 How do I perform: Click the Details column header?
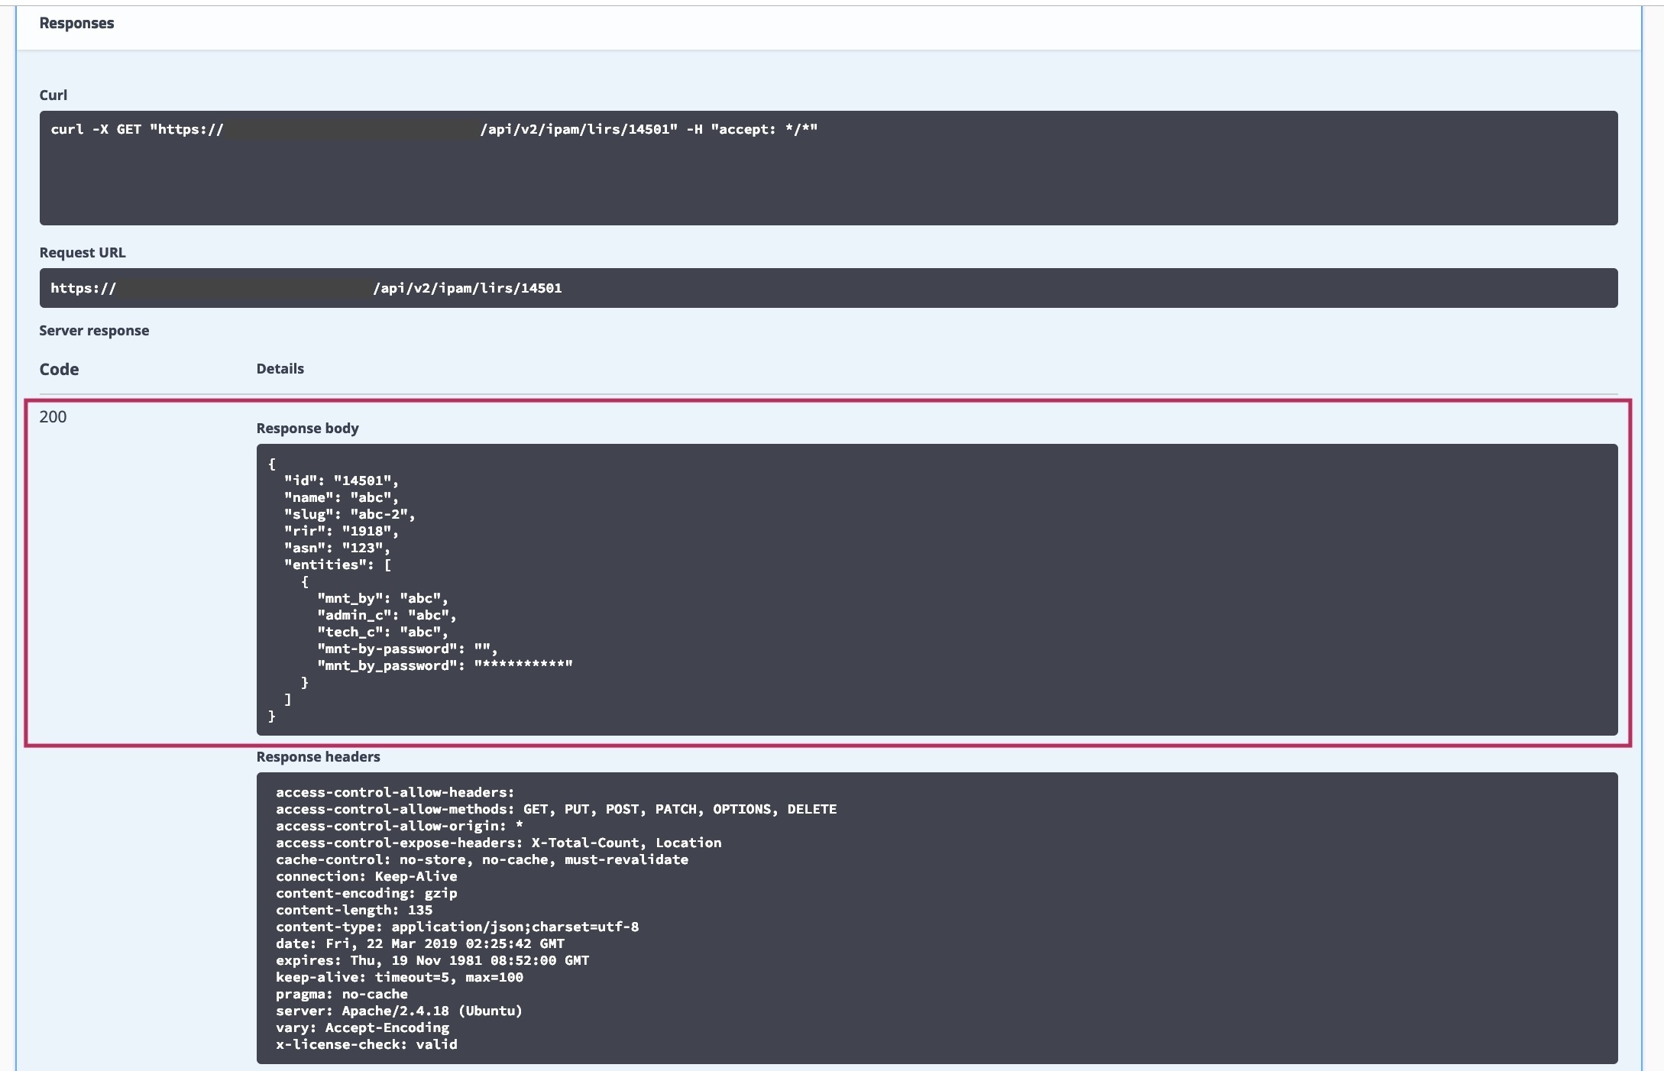tap(280, 368)
